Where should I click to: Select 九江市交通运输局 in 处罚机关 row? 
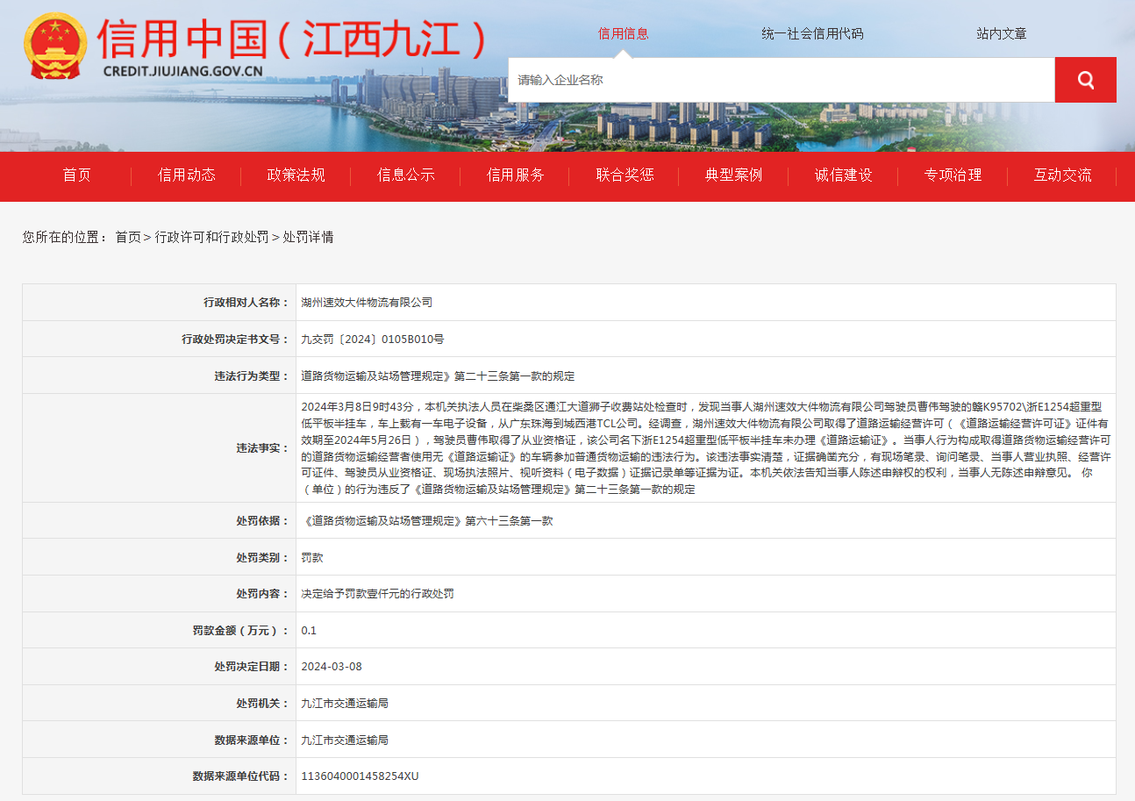[345, 704]
